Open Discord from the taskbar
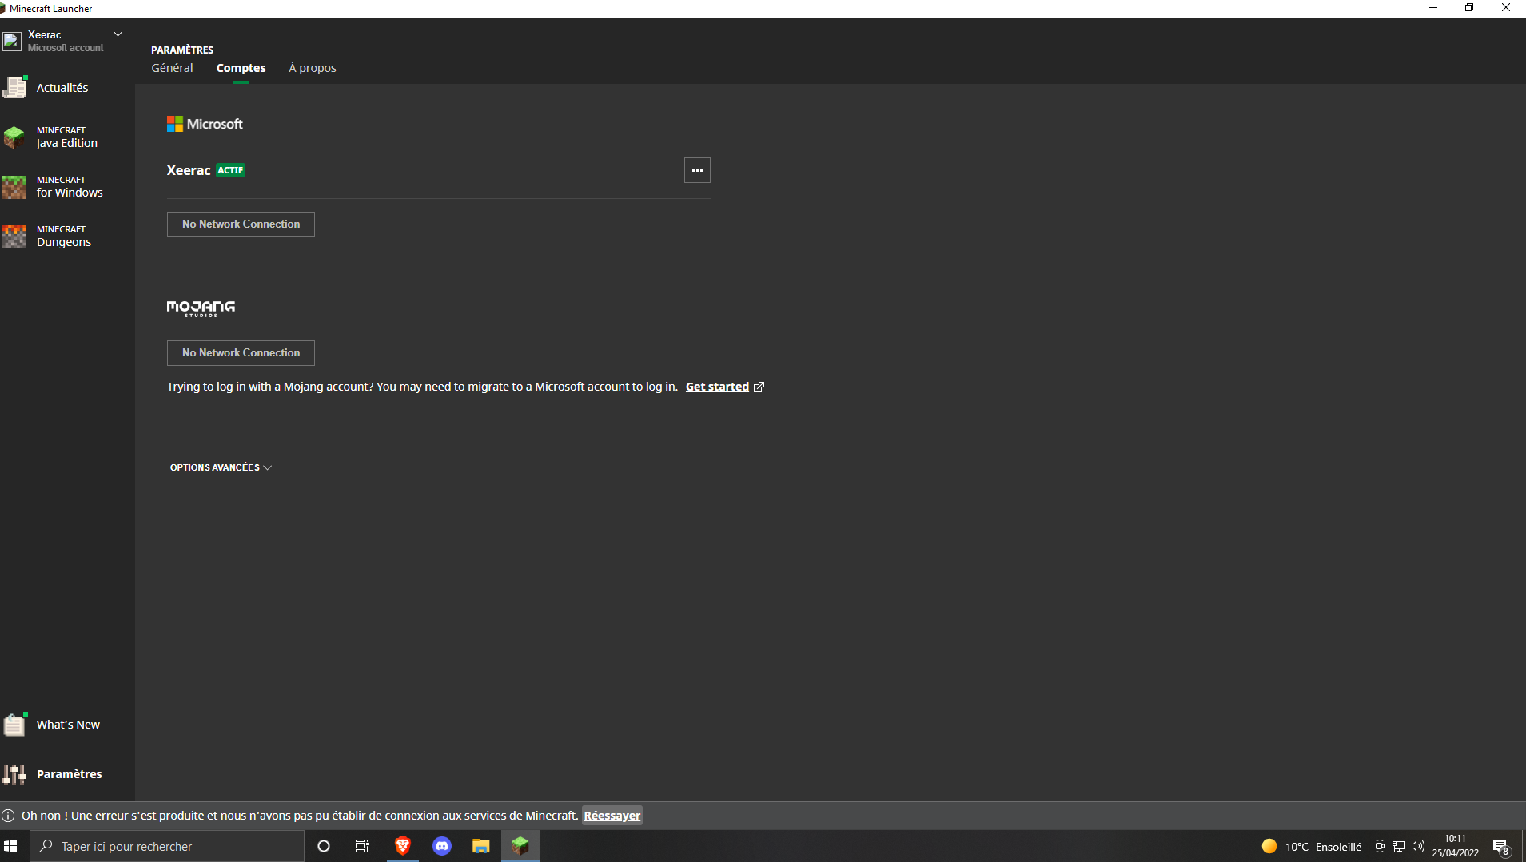This screenshot has height=862, width=1526. [442, 846]
